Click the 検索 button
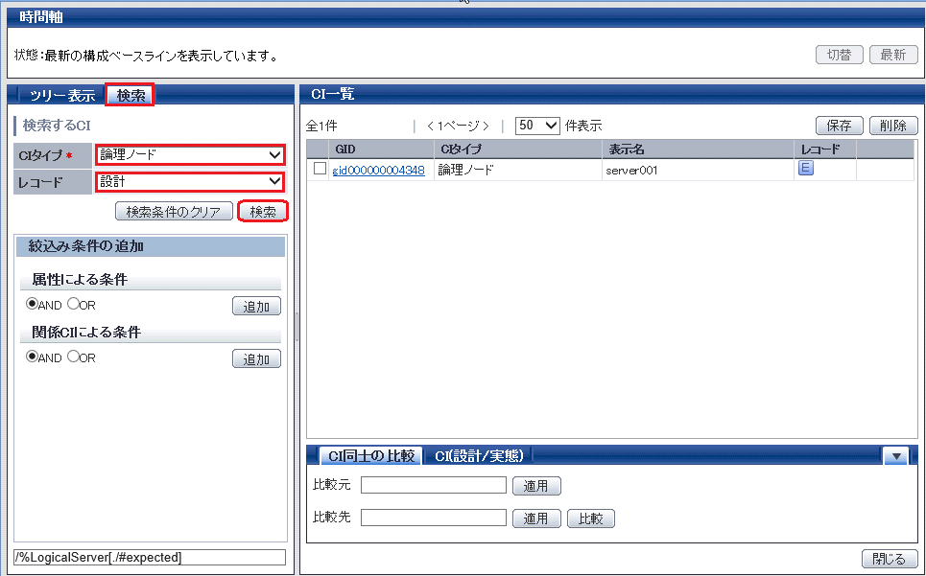The image size is (926, 576). coord(263,211)
